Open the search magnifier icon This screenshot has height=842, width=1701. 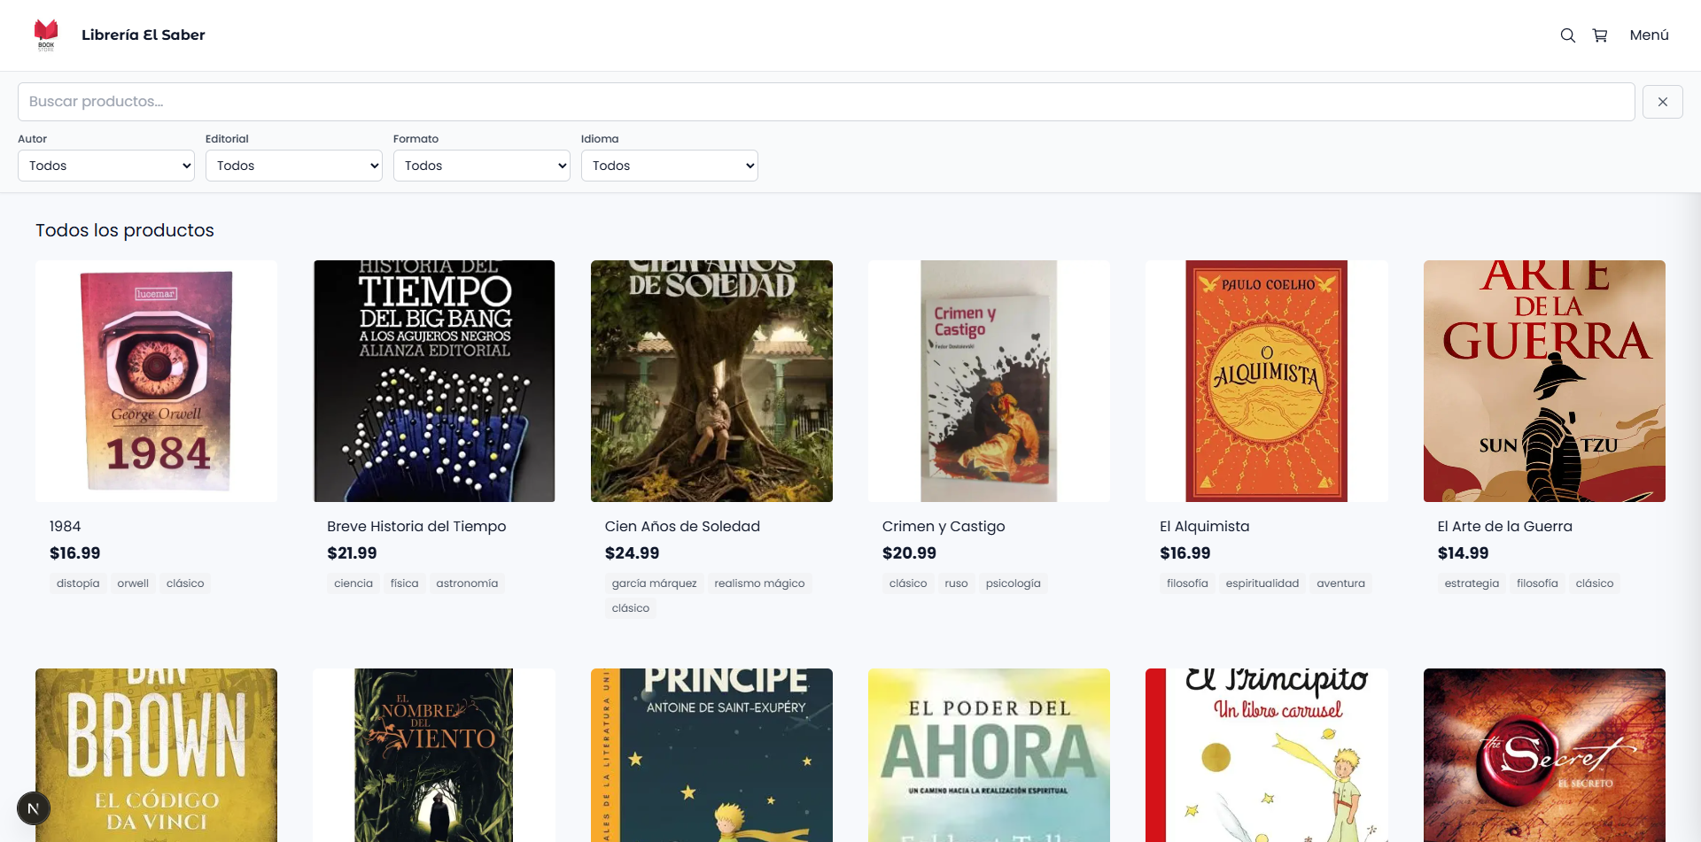pos(1568,35)
